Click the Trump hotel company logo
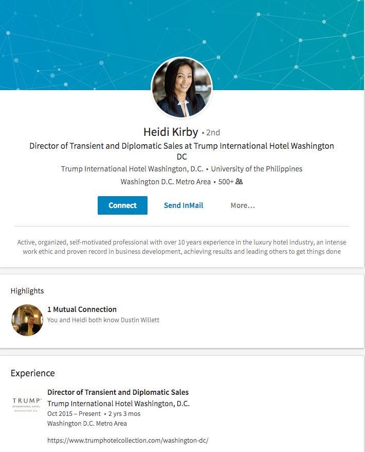 [x=27, y=405]
